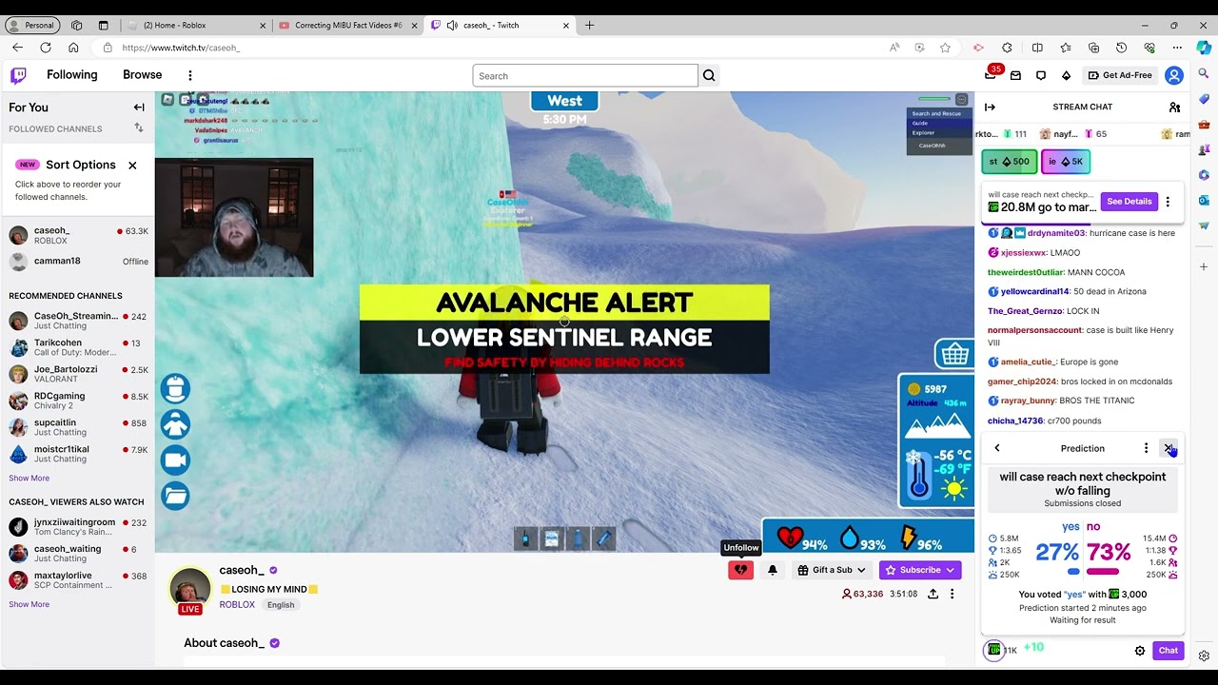Open the Twitch inbox mail icon

1015,75
